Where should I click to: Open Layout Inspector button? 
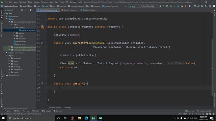click(205, 111)
